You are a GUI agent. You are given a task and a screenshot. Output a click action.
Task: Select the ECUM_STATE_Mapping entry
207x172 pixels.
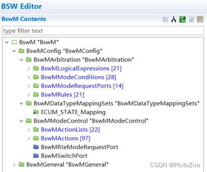73,112
